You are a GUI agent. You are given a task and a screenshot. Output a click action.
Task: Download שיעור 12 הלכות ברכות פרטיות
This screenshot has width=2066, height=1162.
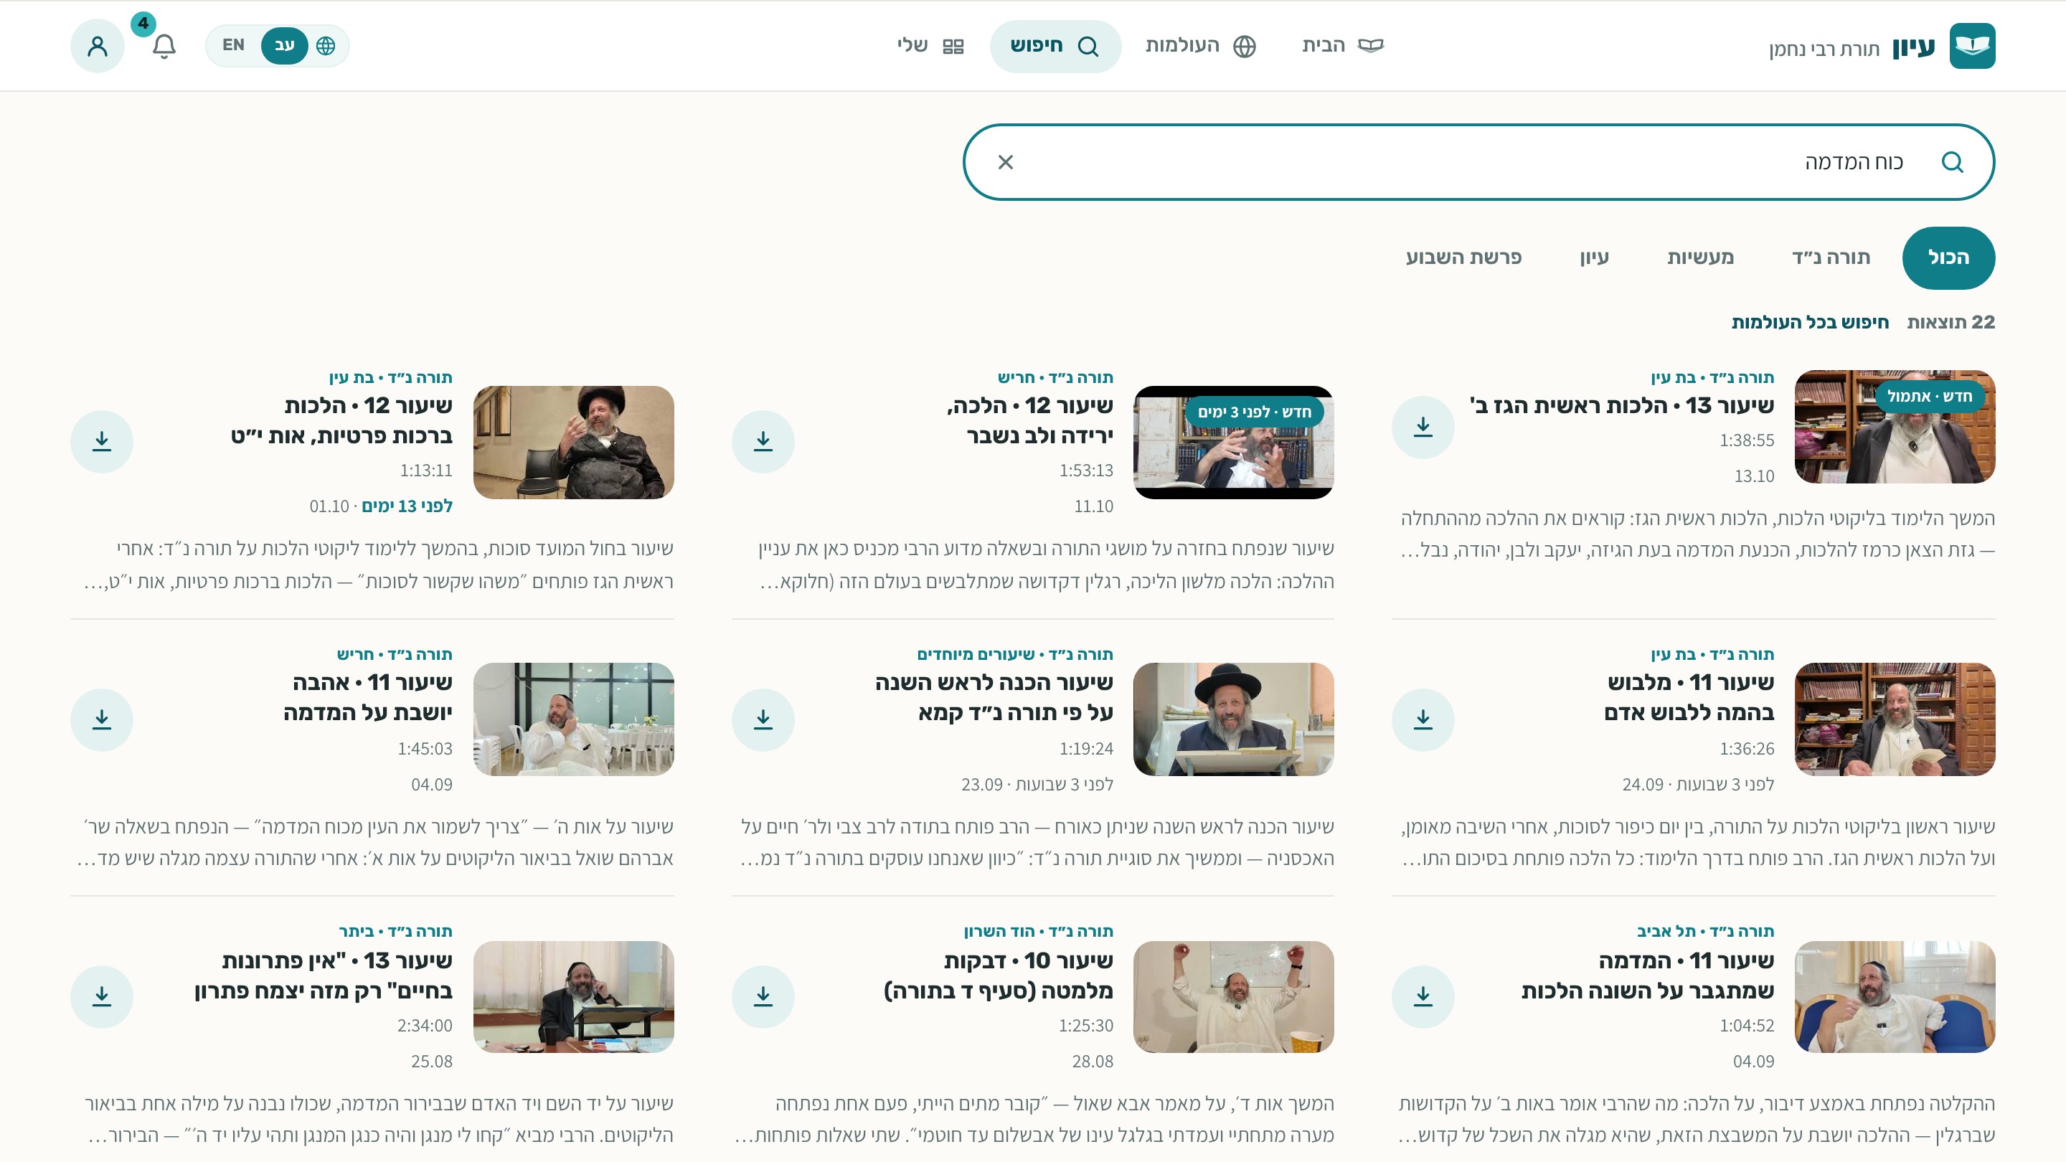(102, 441)
